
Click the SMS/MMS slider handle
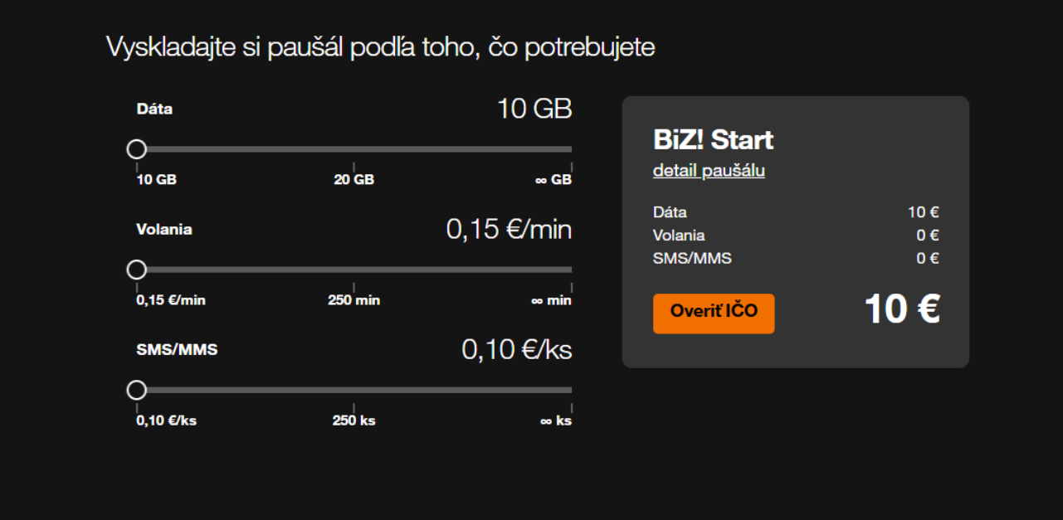tap(137, 390)
